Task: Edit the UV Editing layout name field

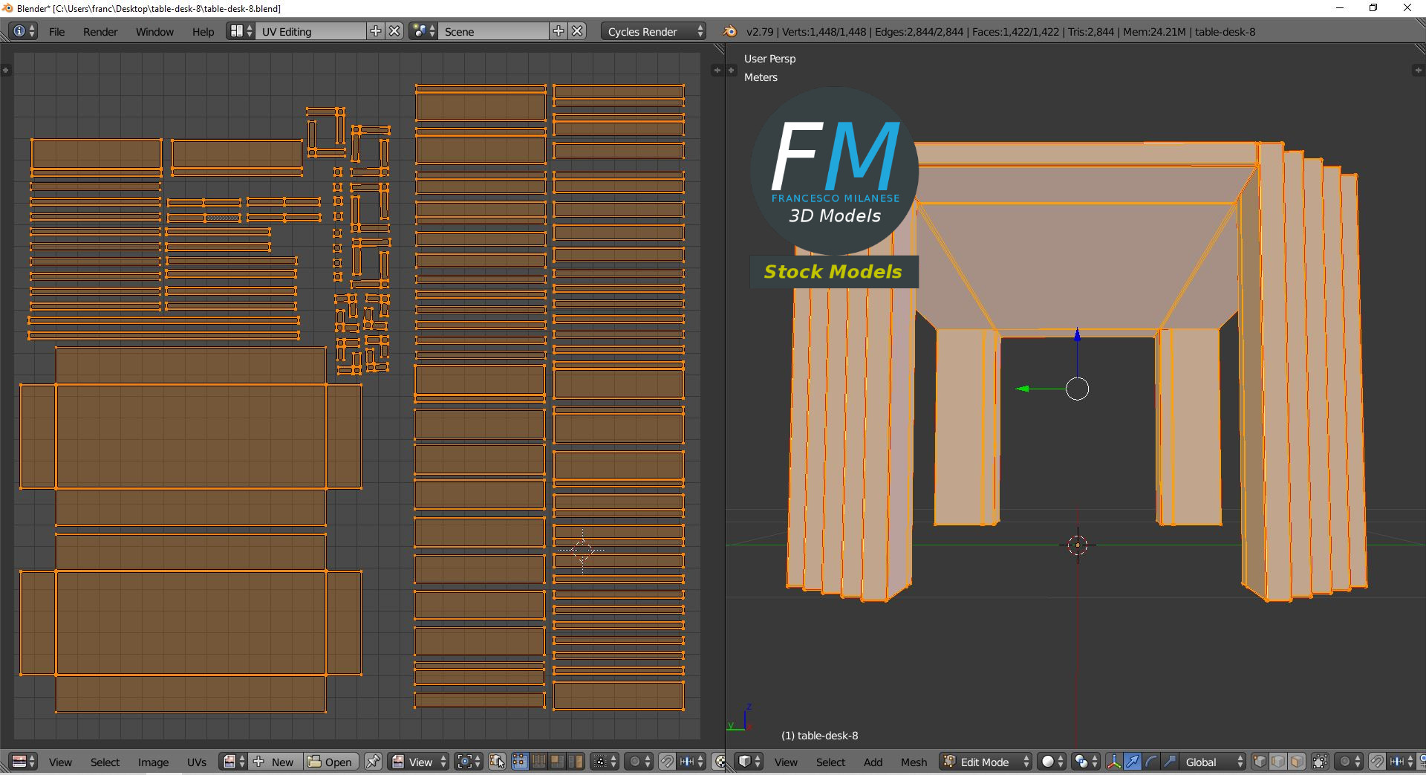Action: (311, 31)
